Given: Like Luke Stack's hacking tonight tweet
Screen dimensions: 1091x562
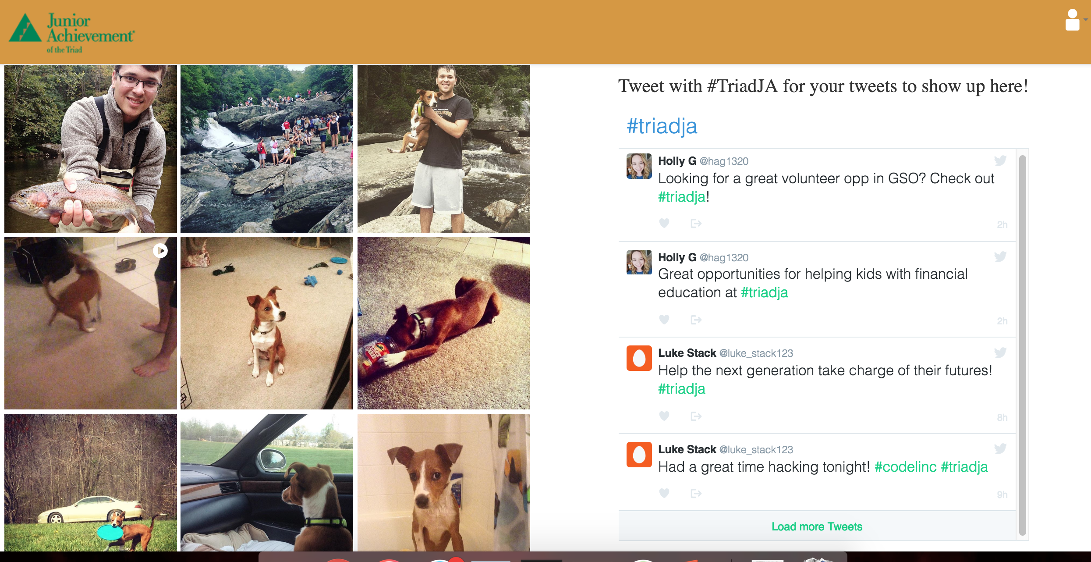Looking at the screenshot, I should coord(664,494).
